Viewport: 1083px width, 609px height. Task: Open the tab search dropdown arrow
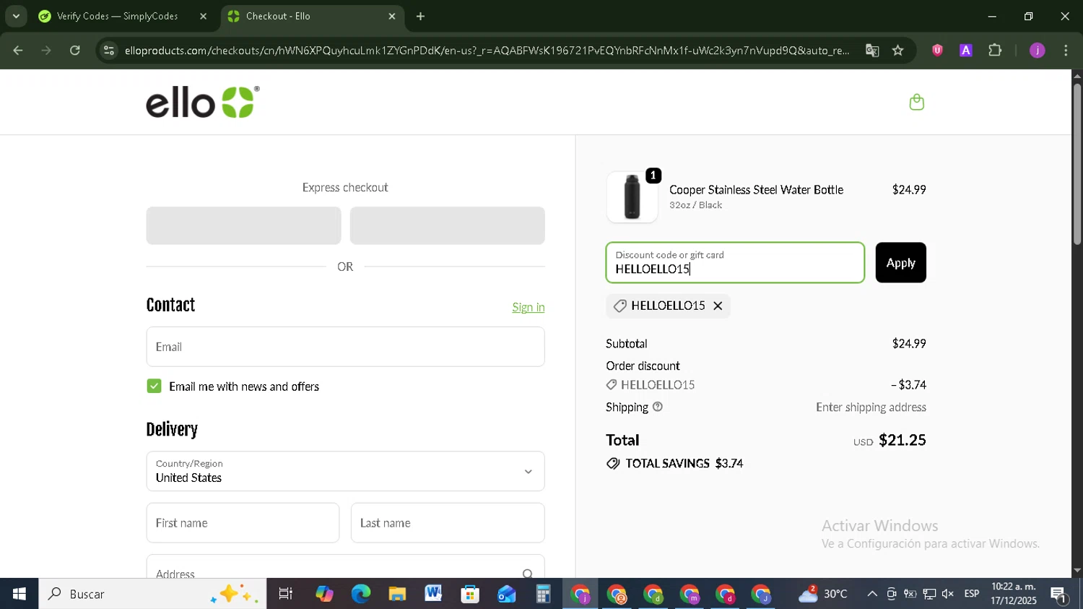[x=16, y=16]
